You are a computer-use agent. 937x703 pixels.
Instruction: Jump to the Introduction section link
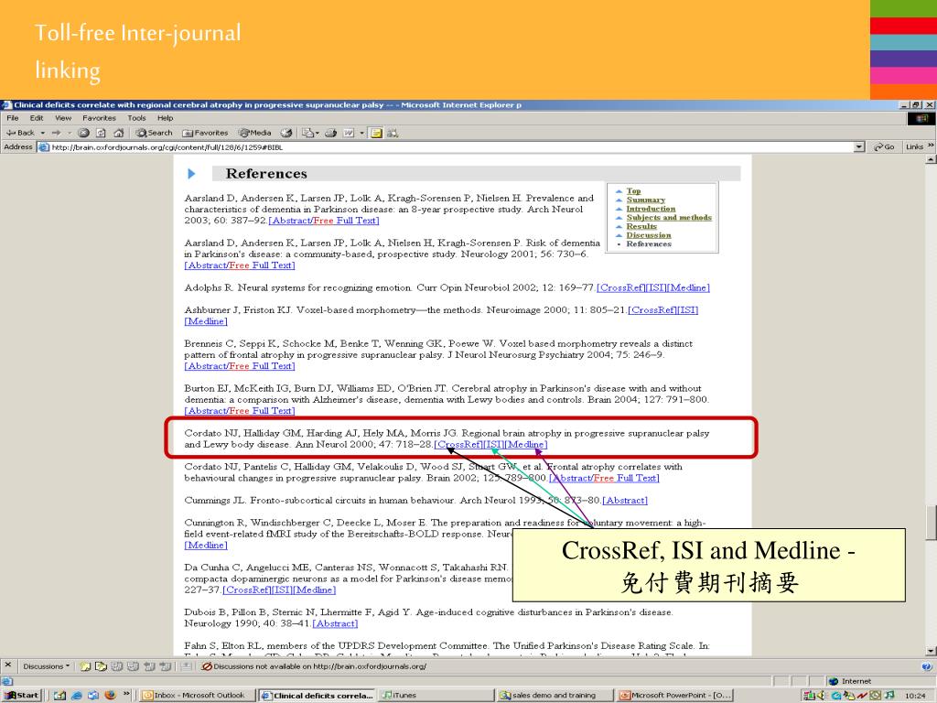pyautogui.click(x=651, y=209)
